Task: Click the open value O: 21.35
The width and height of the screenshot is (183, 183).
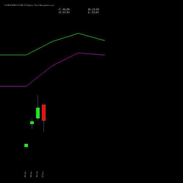Action: (64, 12)
